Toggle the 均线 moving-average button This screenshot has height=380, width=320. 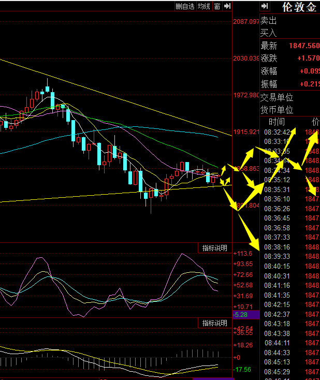[204, 6]
